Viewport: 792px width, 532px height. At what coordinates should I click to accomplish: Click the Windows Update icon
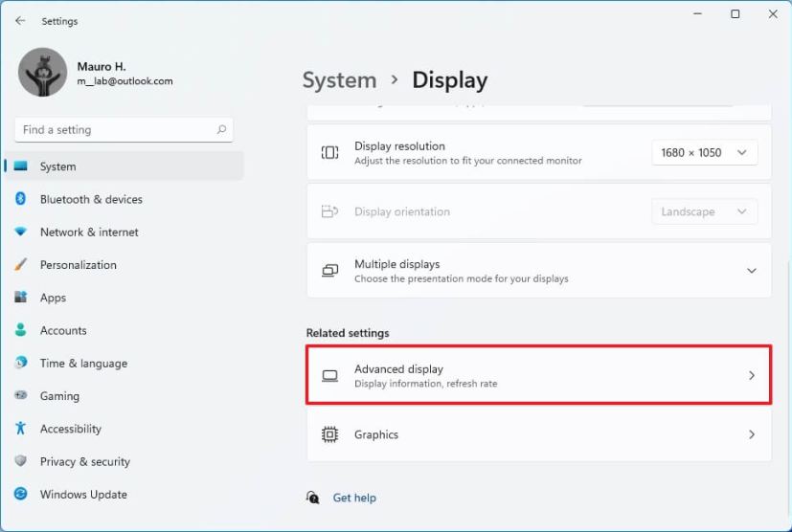tap(20, 495)
